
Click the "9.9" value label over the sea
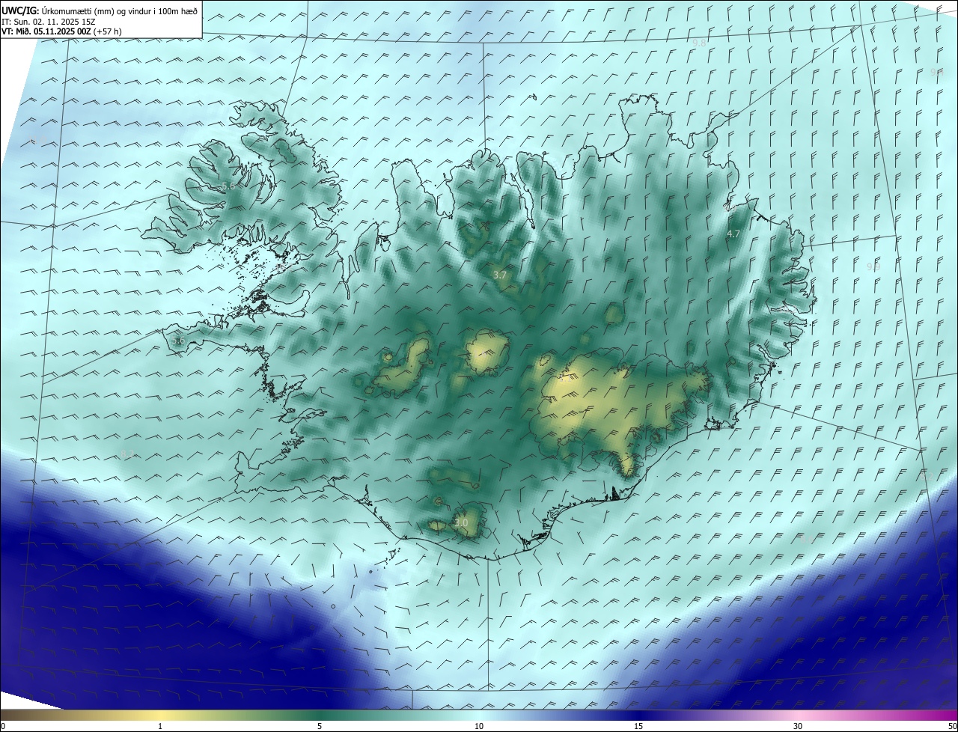click(873, 266)
